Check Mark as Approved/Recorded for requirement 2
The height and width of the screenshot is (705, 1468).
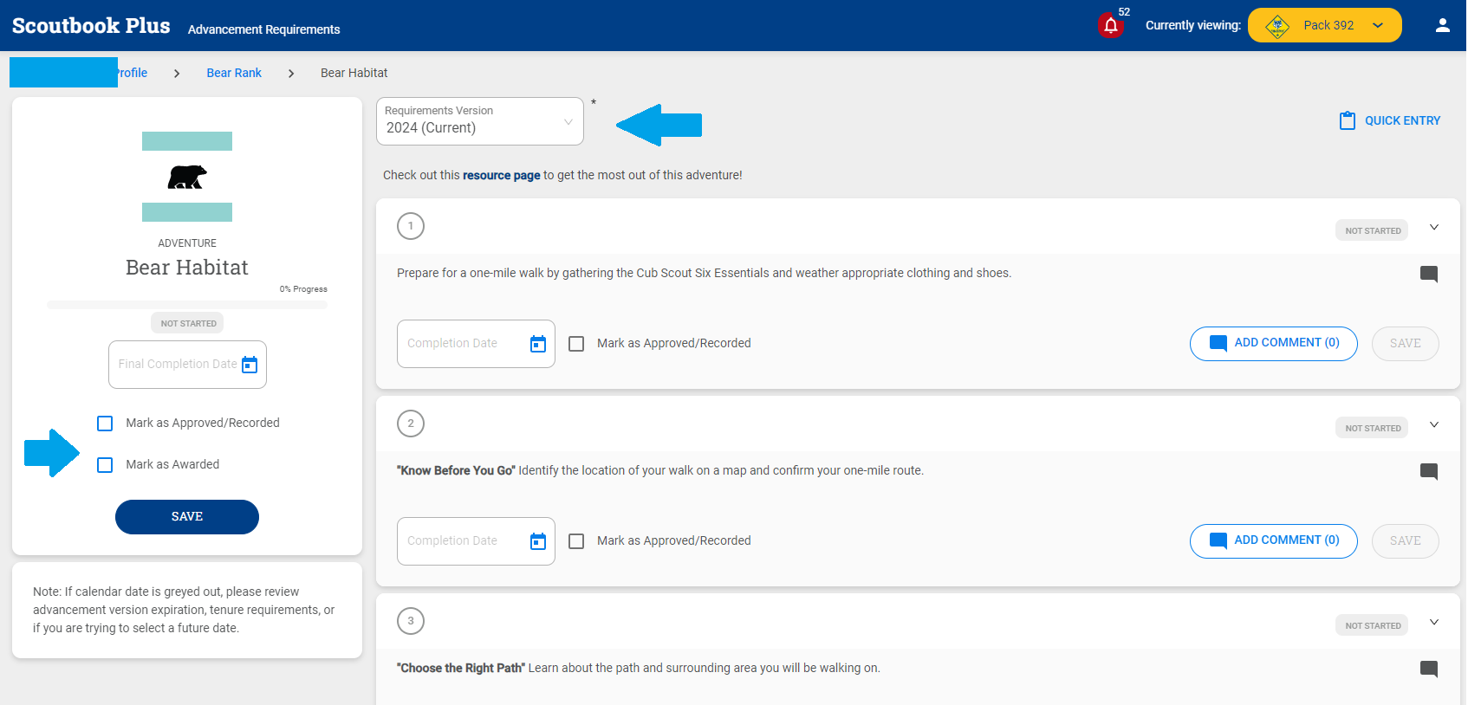576,541
